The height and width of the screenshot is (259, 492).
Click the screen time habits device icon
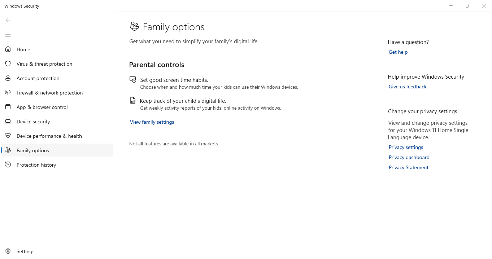click(133, 79)
